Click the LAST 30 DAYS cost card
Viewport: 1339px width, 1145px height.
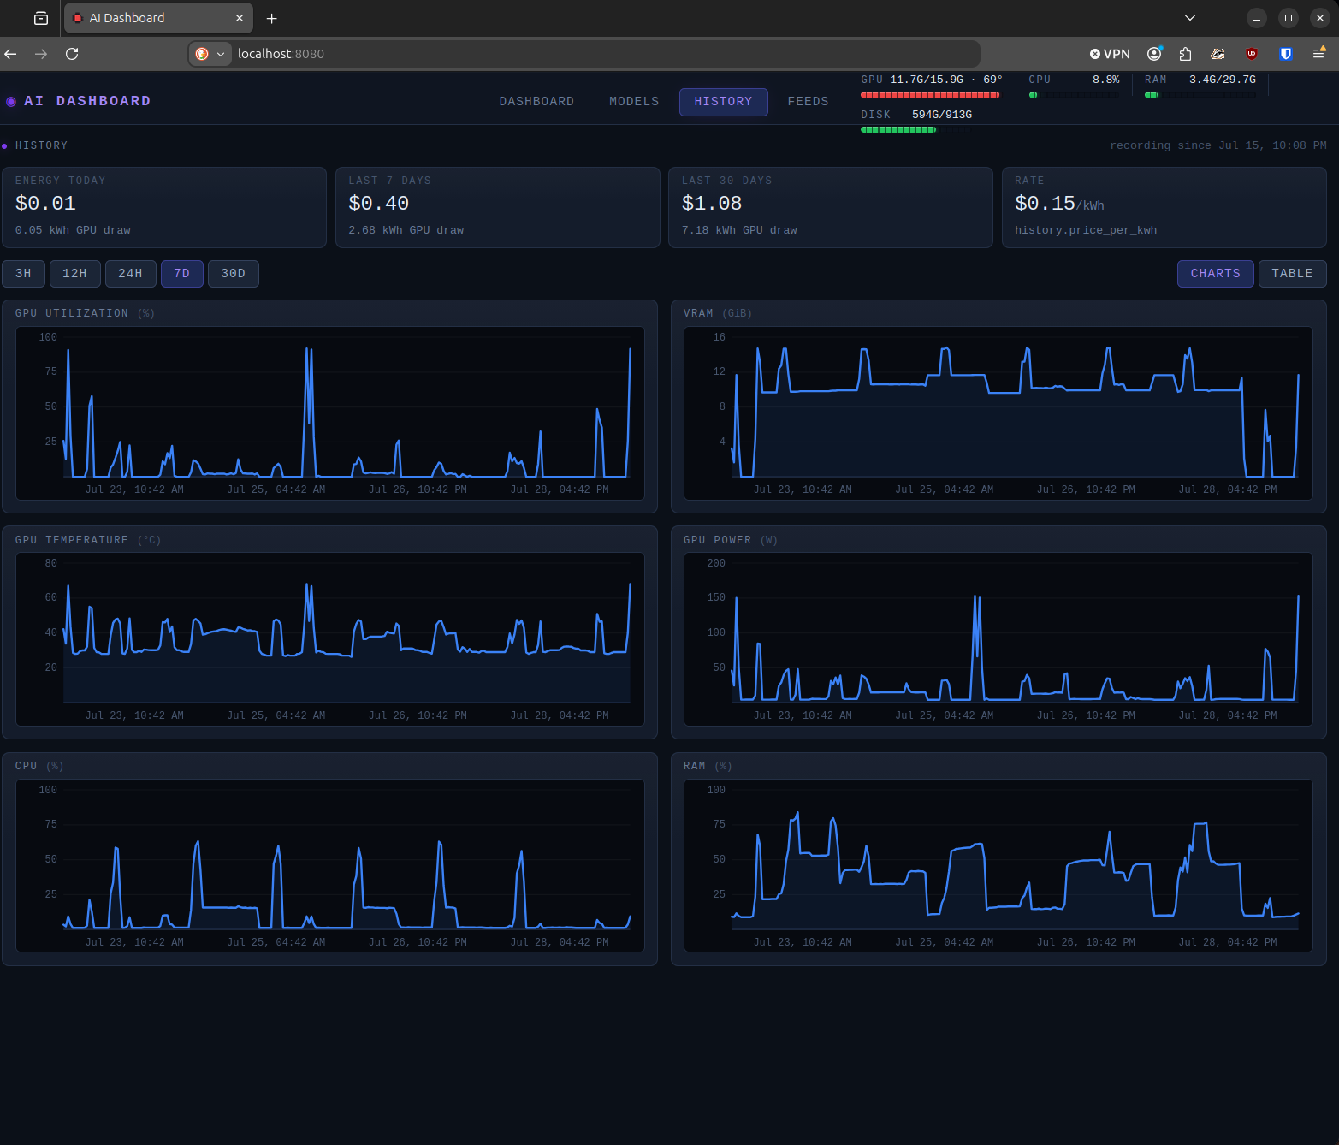pyautogui.click(x=830, y=208)
